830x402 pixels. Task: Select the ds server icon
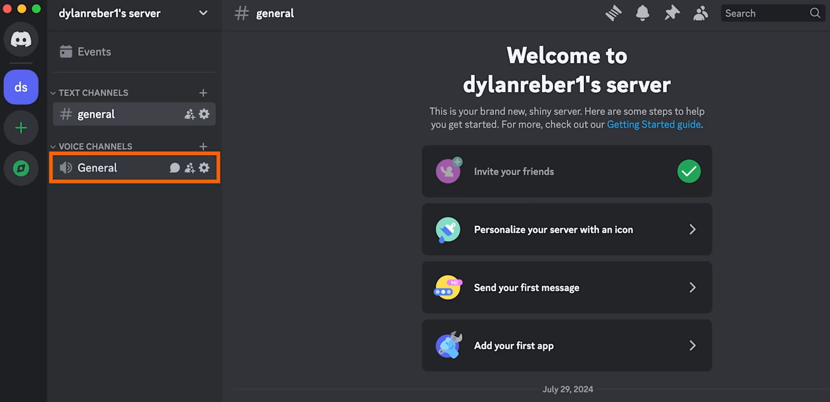(21, 87)
